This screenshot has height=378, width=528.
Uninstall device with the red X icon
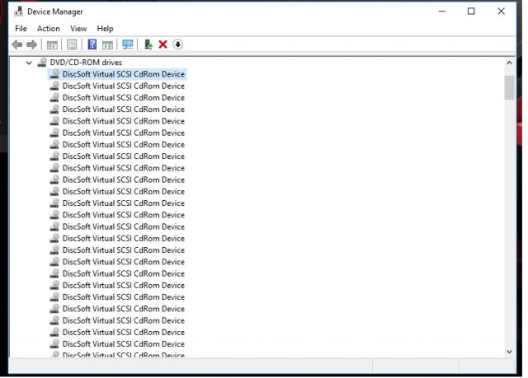[163, 44]
